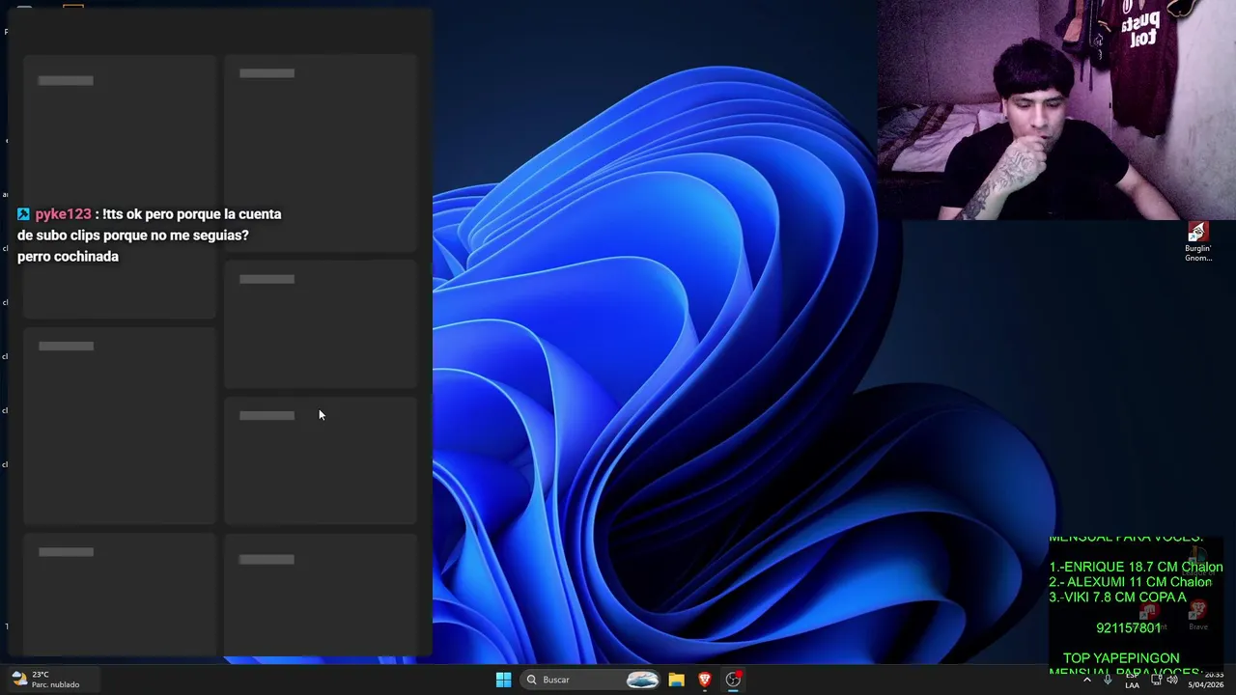Click the '1.-ENRIQUE 18.7 CM Chalon' line
1236x695 pixels.
click(x=1136, y=568)
